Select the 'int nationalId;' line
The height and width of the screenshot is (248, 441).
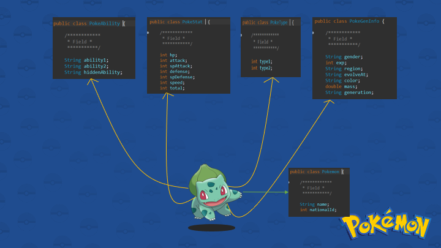coord(318,210)
